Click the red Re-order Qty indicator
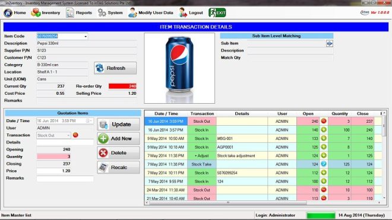The width and height of the screenshot is (392, 220). [122, 86]
